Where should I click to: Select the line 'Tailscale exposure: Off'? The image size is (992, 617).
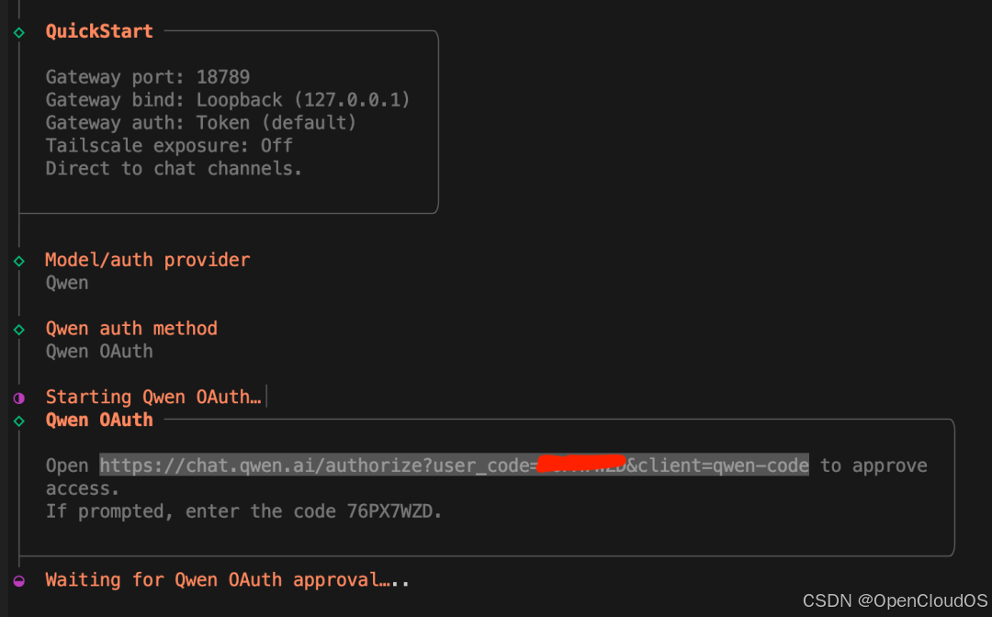coord(169,145)
